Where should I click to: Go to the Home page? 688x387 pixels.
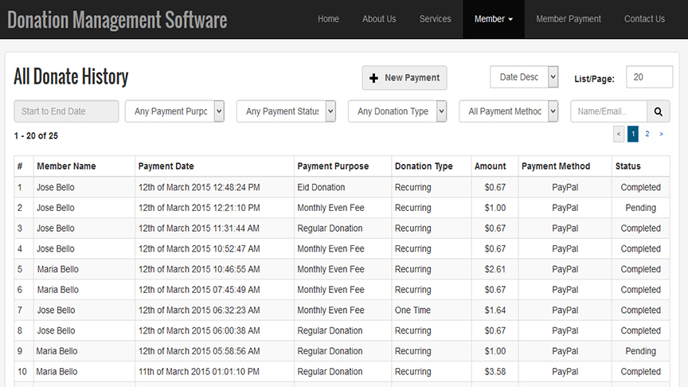(328, 19)
